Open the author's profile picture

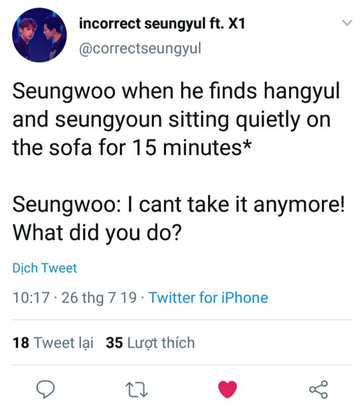point(39,34)
